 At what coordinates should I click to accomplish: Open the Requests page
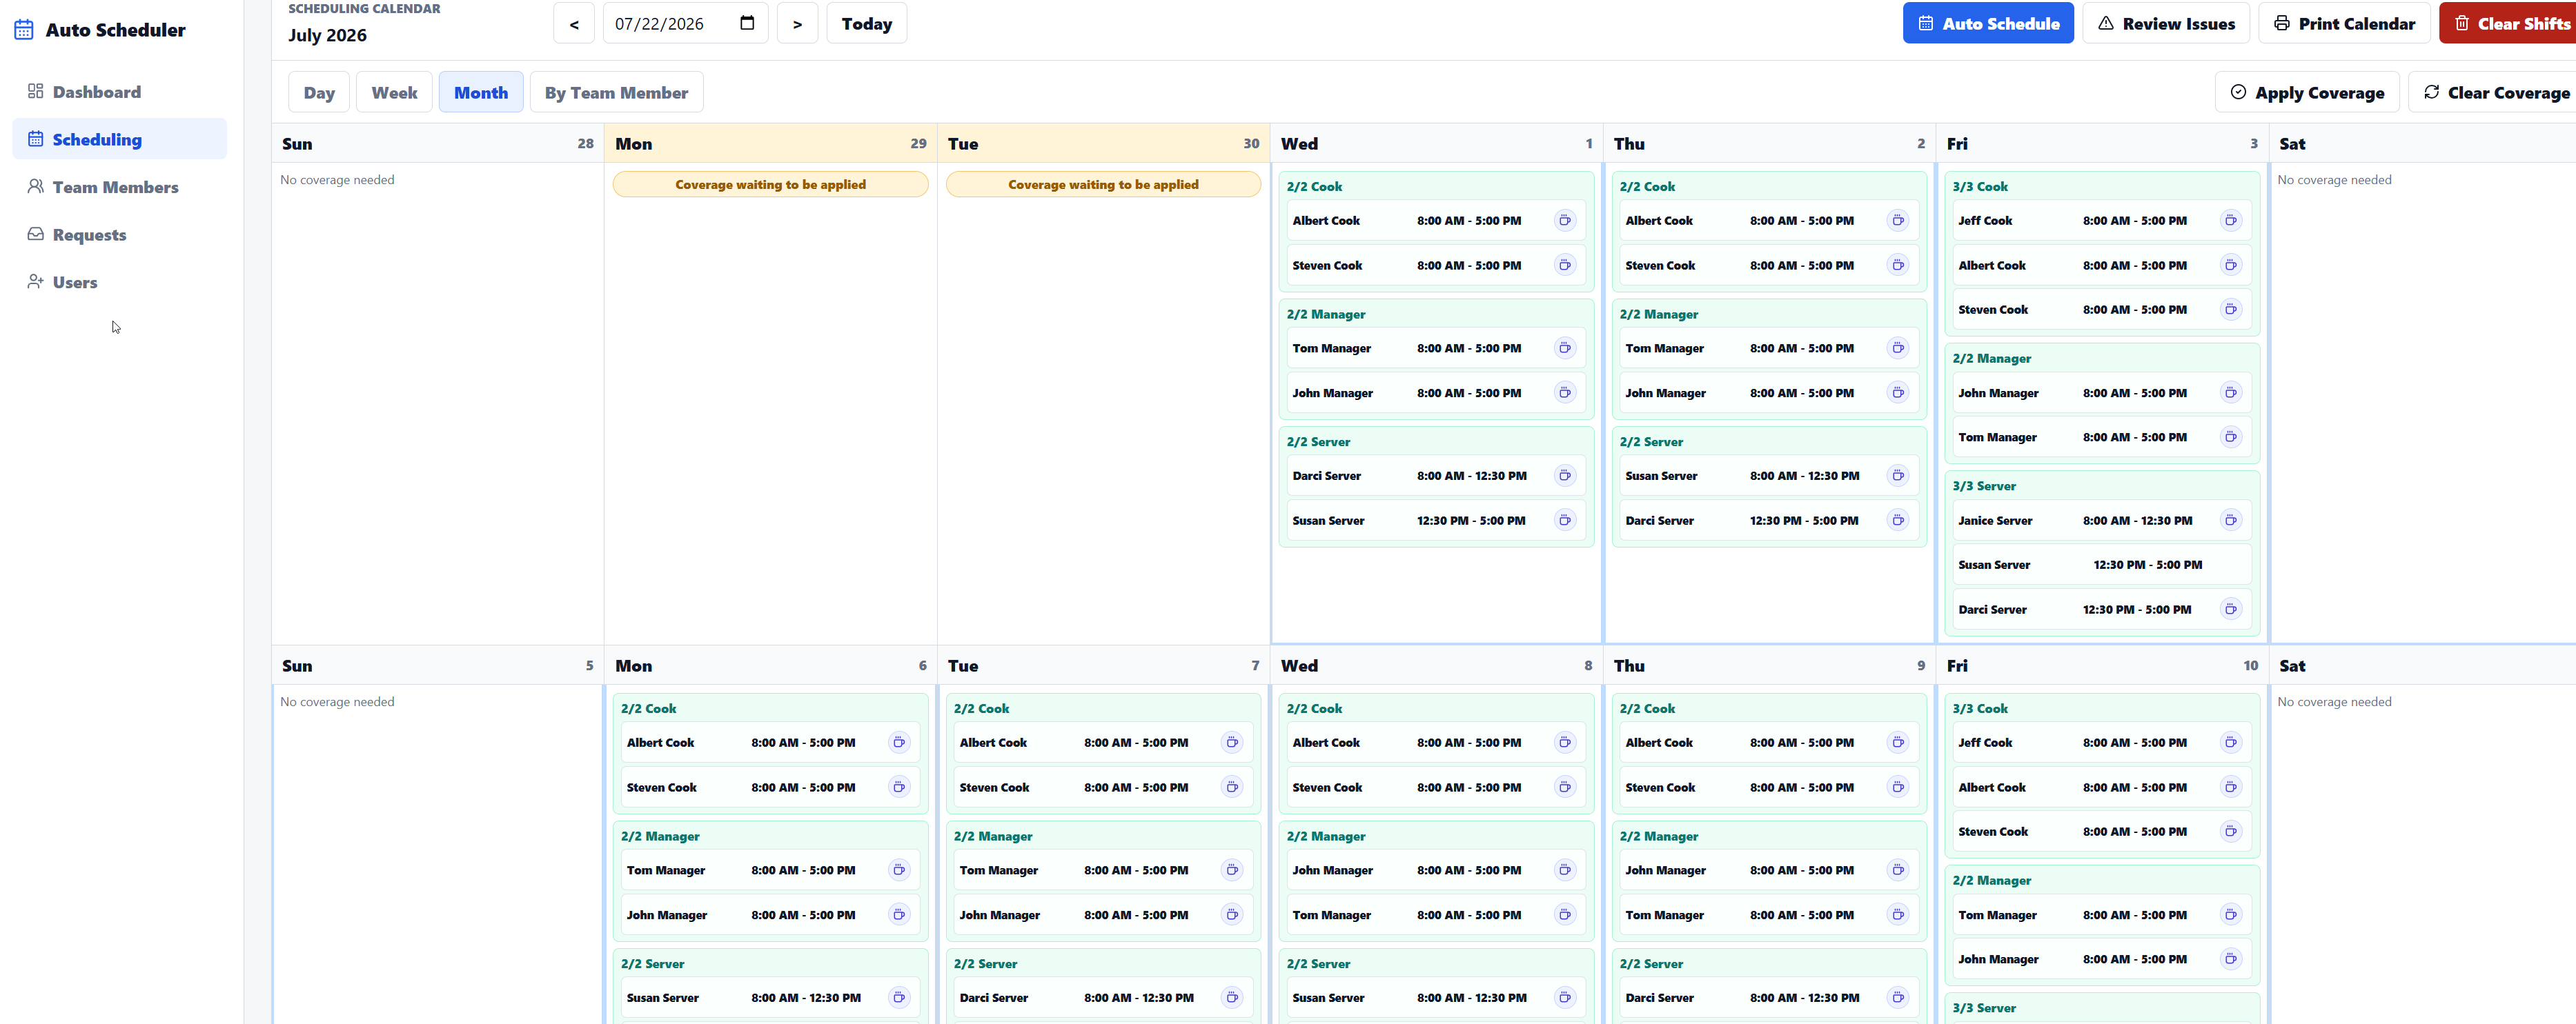pyautogui.click(x=119, y=234)
